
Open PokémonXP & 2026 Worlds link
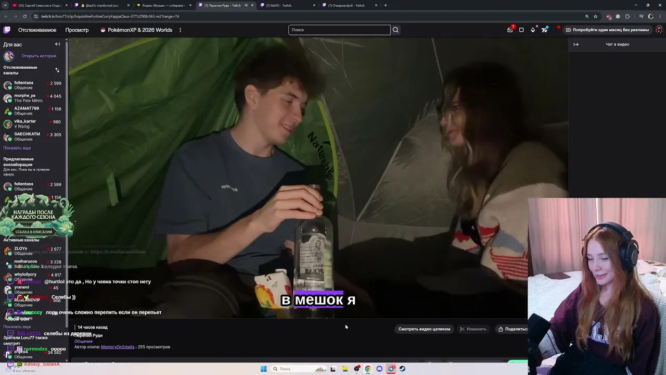tap(136, 30)
